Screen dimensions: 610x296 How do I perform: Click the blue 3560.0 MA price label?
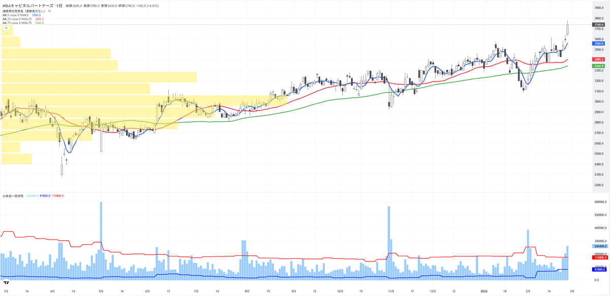click(598, 44)
